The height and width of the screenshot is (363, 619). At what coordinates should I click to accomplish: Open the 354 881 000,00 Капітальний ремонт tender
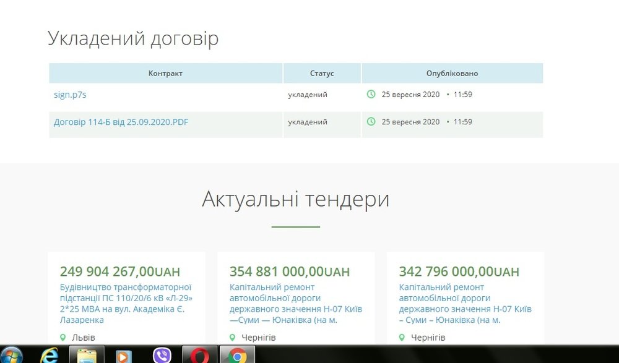point(296,304)
